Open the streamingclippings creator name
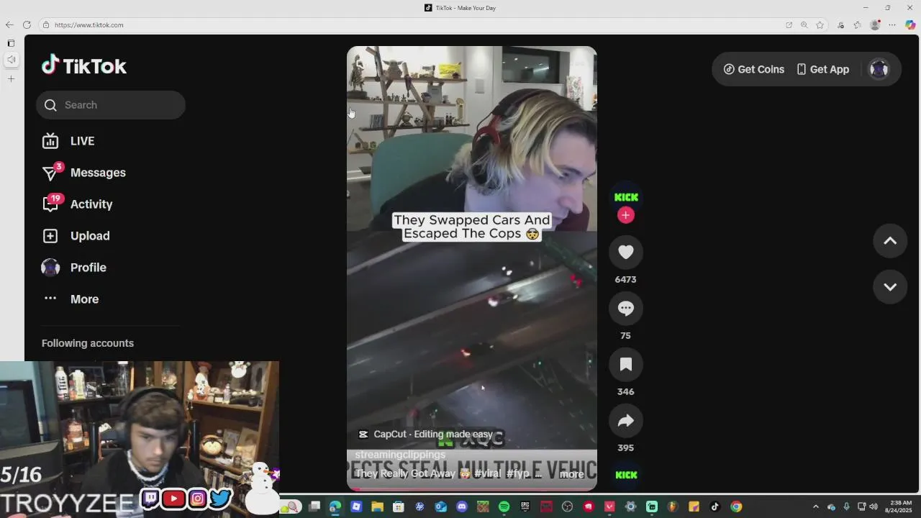Viewport: 921px width, 518px height. (400, 455)
